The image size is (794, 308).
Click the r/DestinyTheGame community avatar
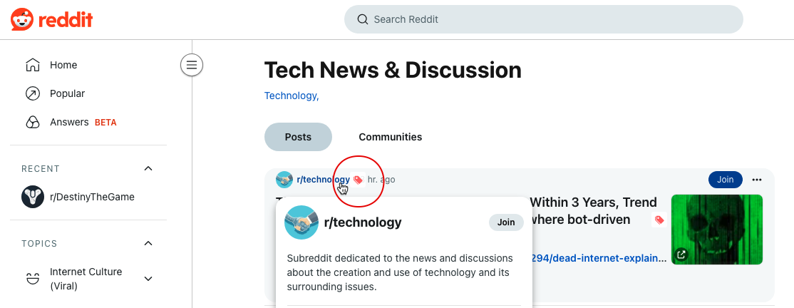point(33,197)
